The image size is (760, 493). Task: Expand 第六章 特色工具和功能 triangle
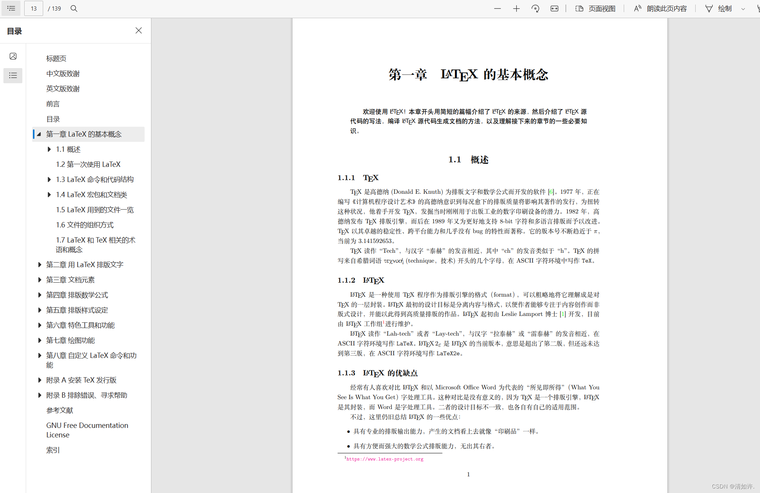click(39, 325)
